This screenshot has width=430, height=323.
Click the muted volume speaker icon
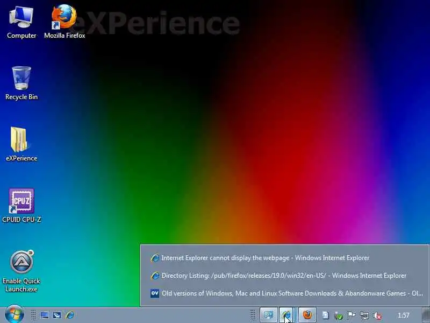point(378,316)
